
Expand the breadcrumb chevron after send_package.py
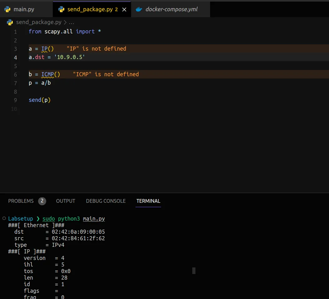[65, 22]
